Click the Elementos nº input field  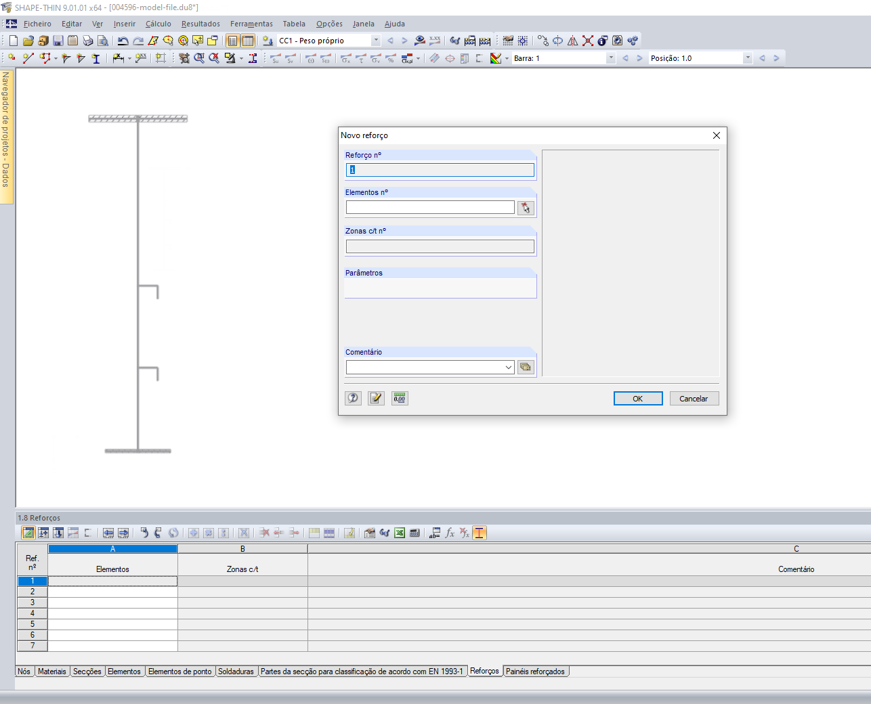[430, 208]
